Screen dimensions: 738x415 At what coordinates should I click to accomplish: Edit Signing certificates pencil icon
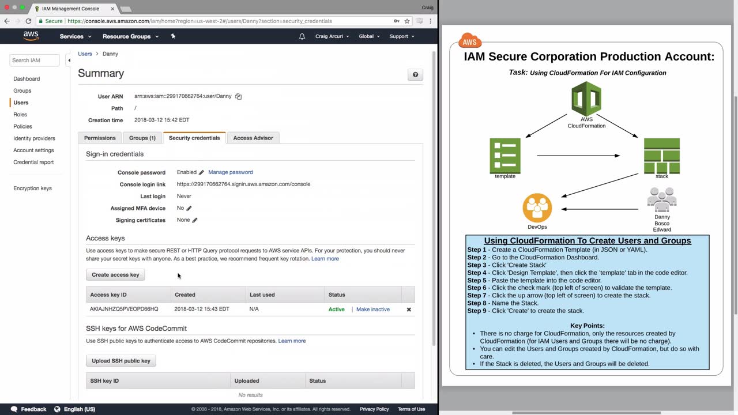pos(195,220)
